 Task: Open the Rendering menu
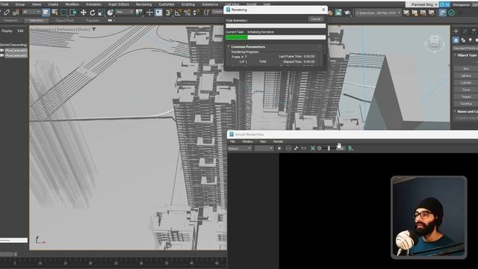[144, 4]
